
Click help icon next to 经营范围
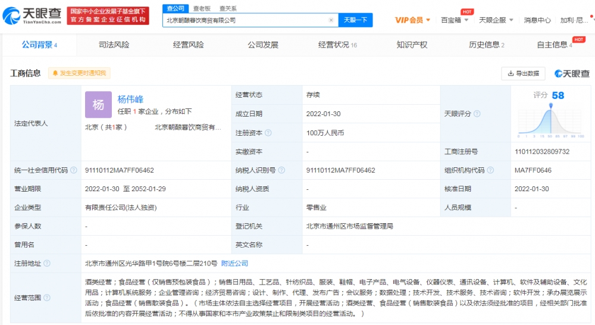click(46, 298)
